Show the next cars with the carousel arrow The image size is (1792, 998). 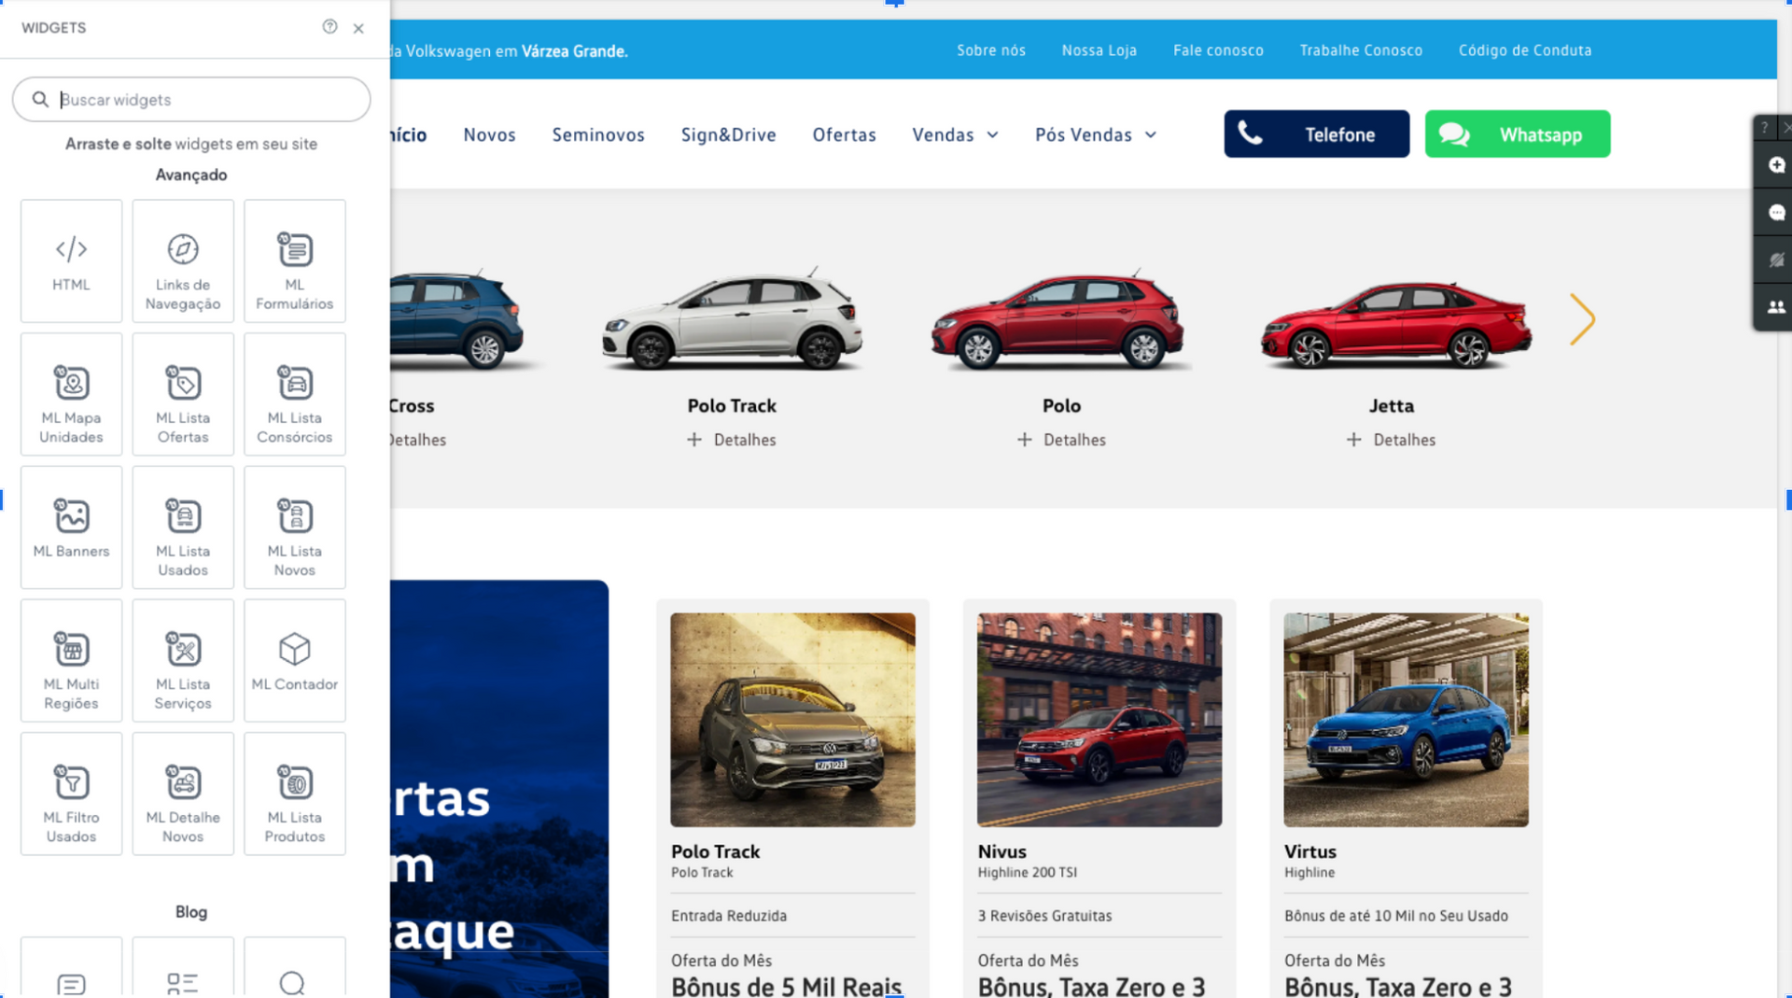point(1582,319)
